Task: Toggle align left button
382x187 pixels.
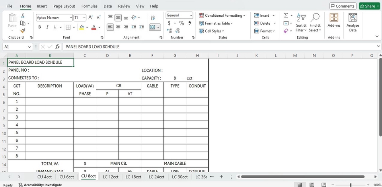Action: (110, 27)
